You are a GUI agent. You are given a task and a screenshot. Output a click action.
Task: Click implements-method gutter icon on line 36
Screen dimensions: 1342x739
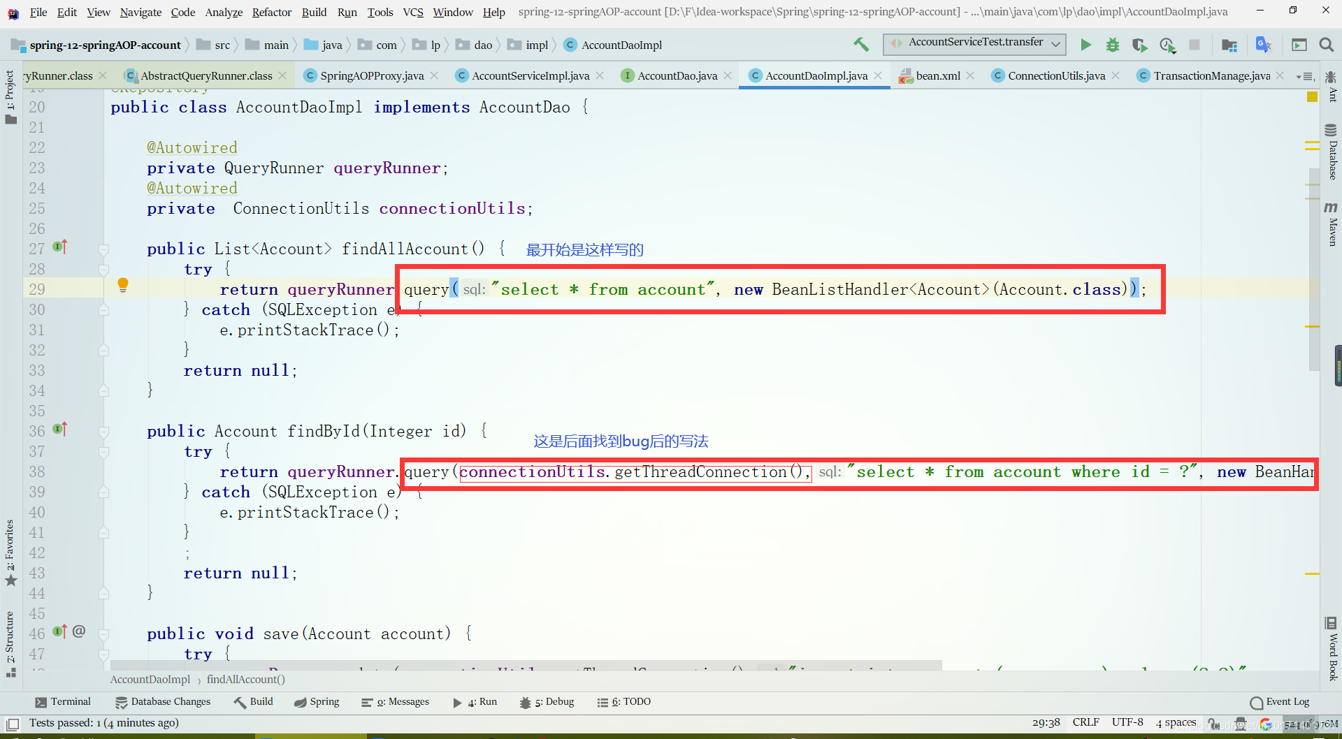coord(60,429)
